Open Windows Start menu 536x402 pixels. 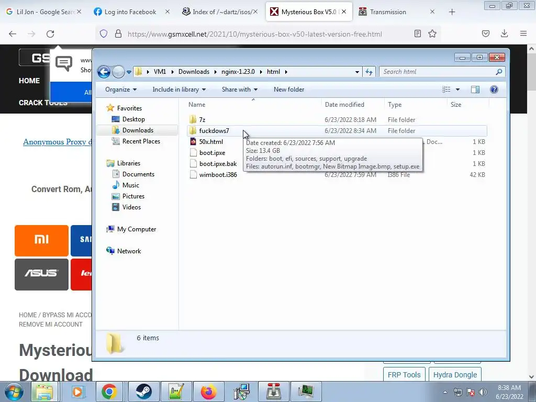coord(13,392)
